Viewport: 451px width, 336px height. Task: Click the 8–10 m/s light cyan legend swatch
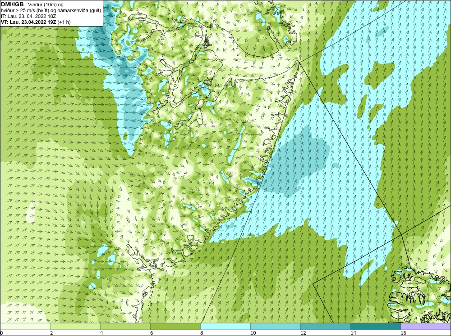pyautogui.click(x=225, y=326)
